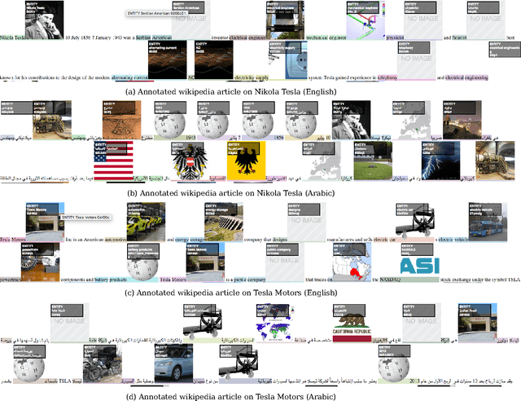
Task: Click the highlighted 'futurist' entity
Action: pyautogui.click(x=459, y=37)
